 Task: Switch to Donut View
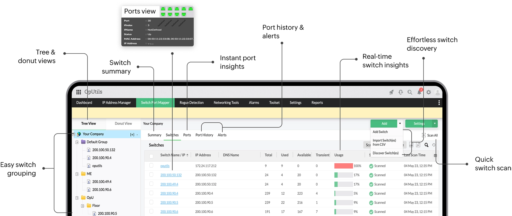pyautogui.click(x=123, y=123)
